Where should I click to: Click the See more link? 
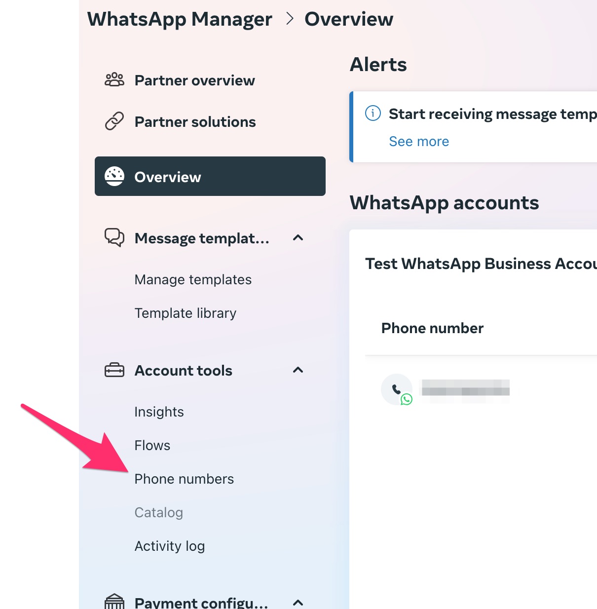(419, 141)
